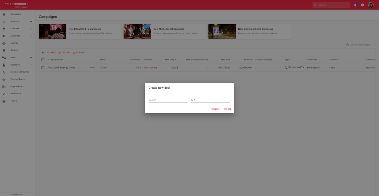
Task: Click CREATE in Create new deal dialog
Action: (x=227, y=109)
